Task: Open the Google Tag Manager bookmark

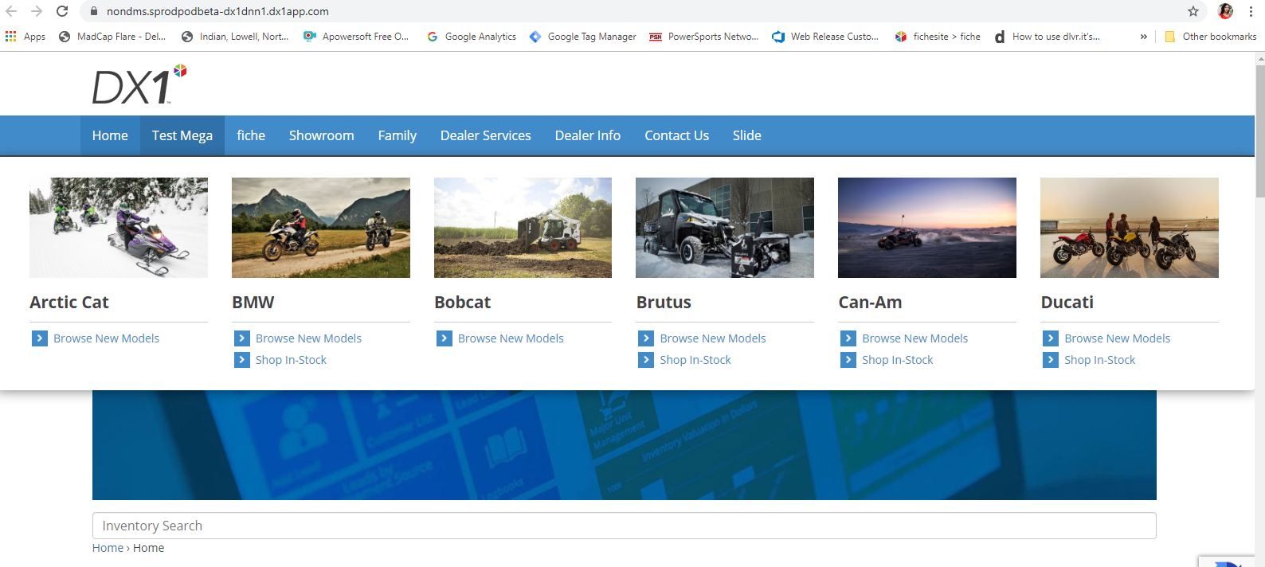Action: (583, 37)
